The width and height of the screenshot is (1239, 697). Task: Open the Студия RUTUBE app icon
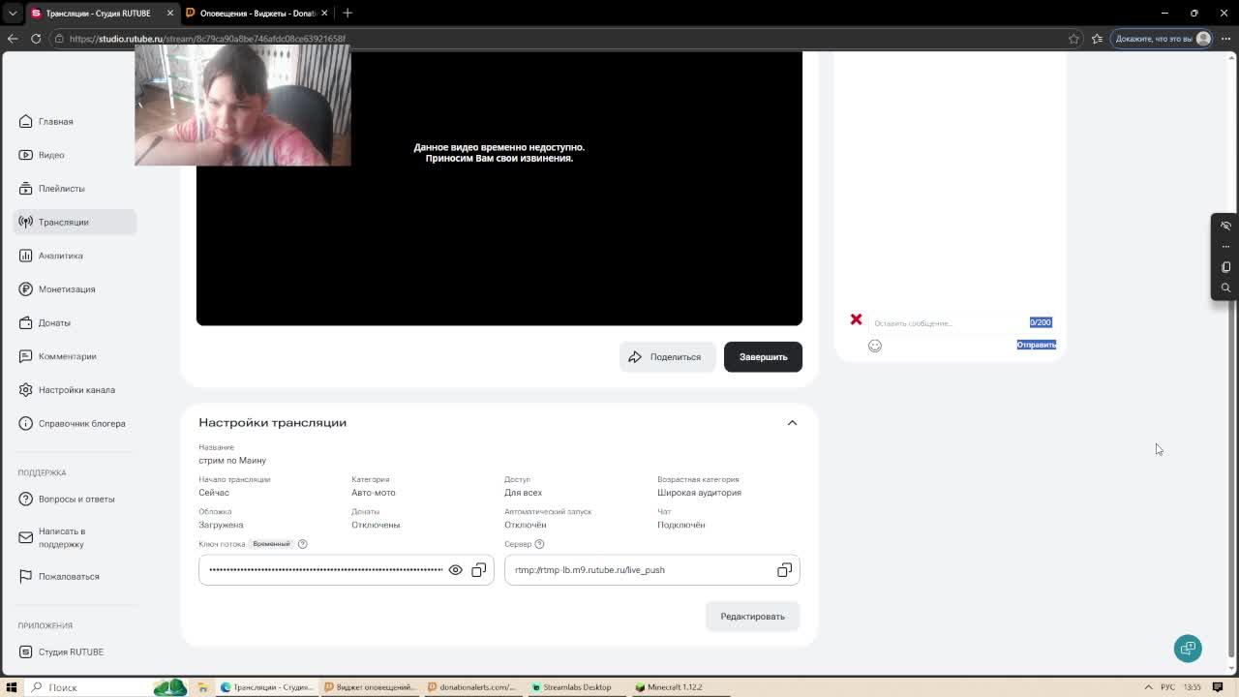[26, 652]
